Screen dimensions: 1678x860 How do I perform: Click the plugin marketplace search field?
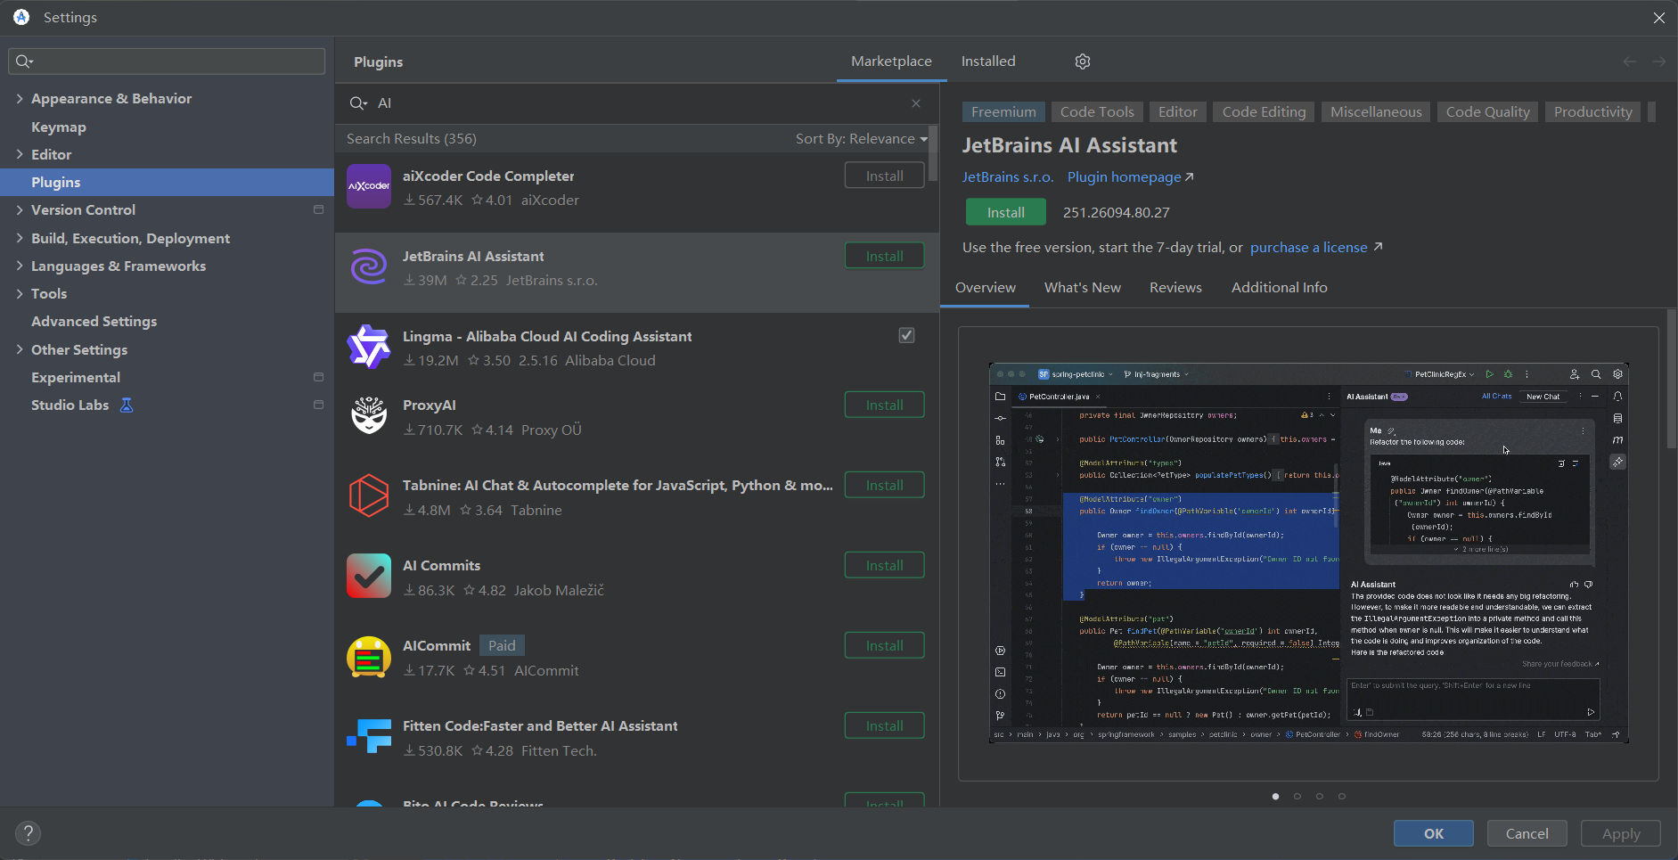[637, 103]
